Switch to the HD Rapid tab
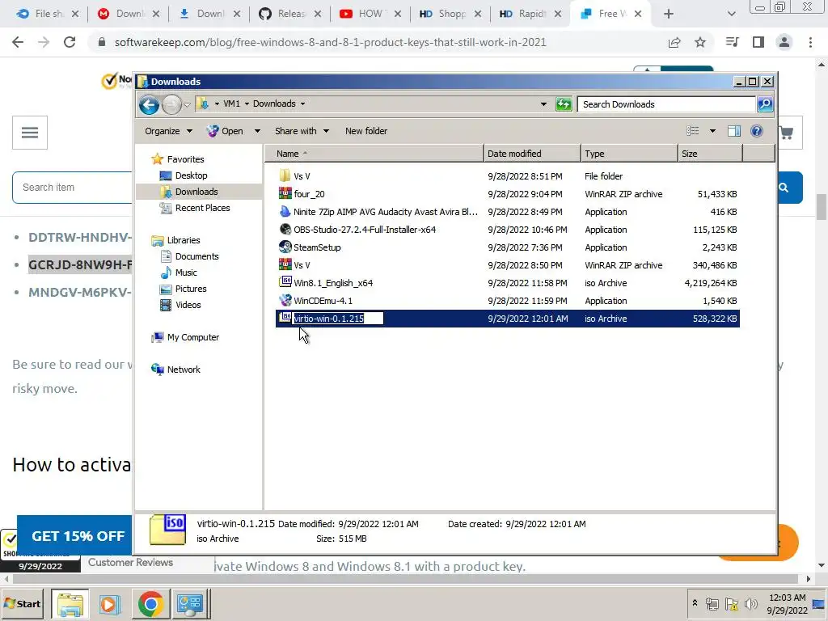828x621 pixels. 530,14
